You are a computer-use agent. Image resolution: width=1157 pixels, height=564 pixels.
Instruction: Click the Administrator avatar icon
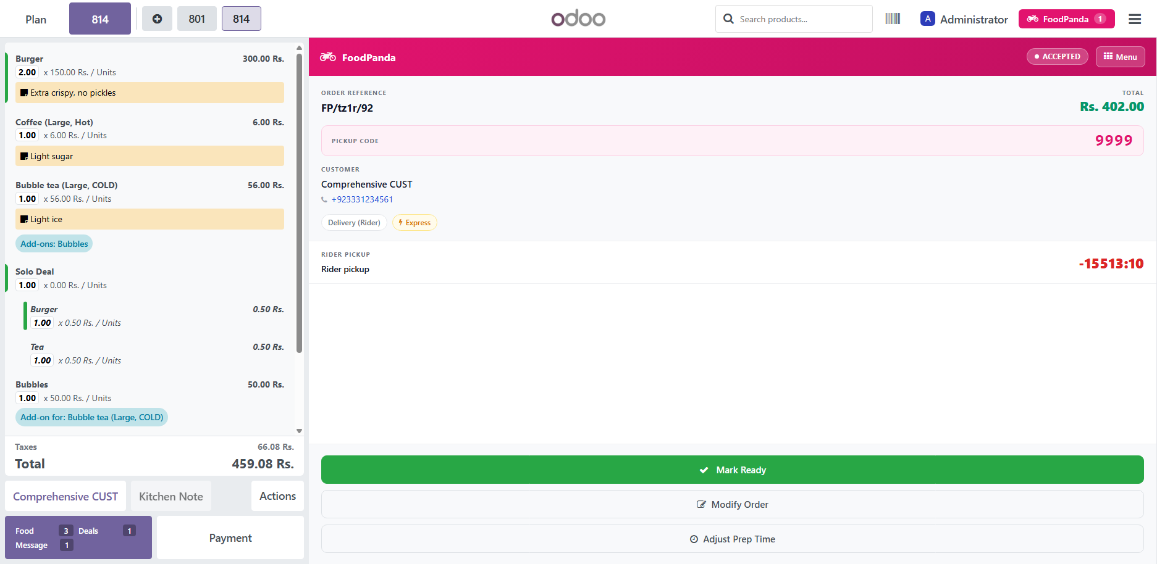coord(927,19)
